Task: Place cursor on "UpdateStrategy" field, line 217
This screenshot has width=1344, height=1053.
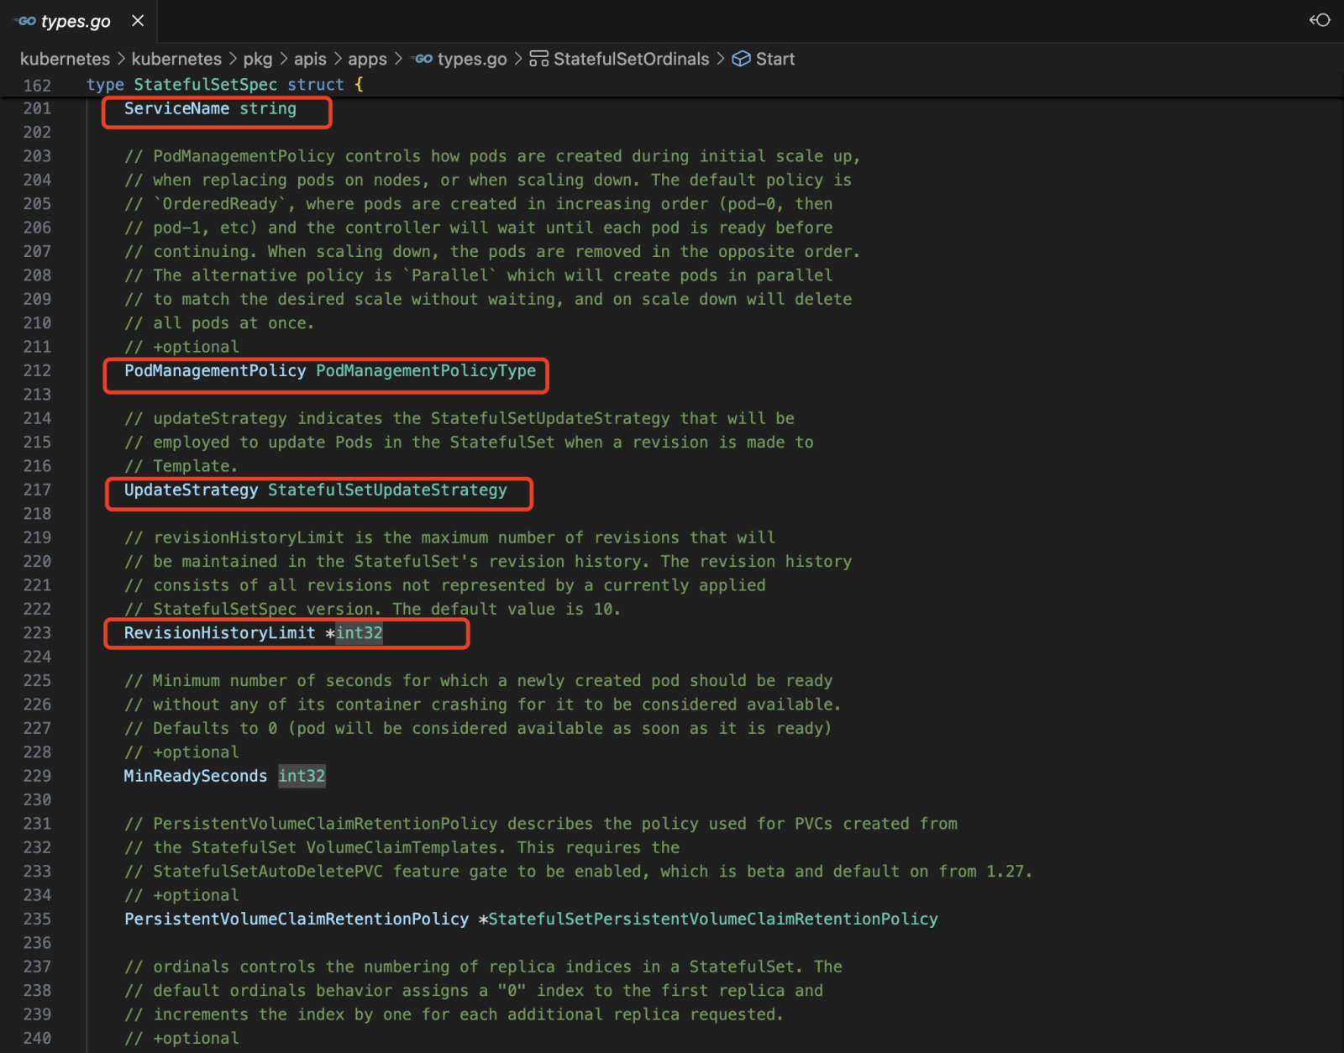Action: pos(191,490)
